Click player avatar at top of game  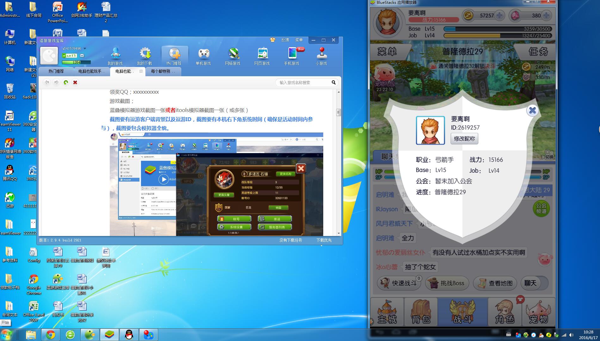pos(387,22)
